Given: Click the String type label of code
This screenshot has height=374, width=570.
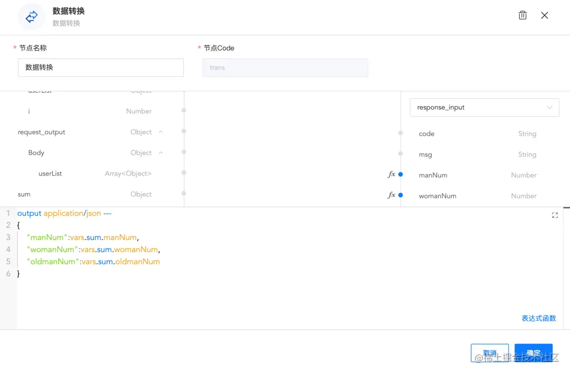Looking at the screenshot, I should coord(527,134).
